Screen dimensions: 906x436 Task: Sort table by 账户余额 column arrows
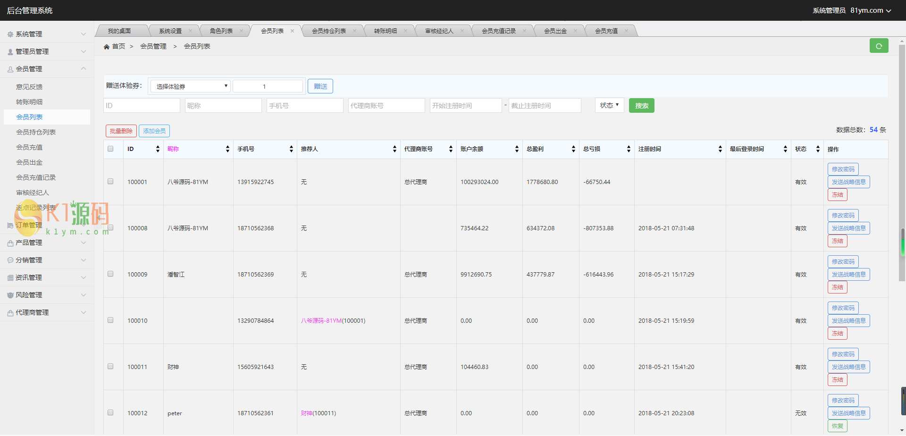[517, 149]
